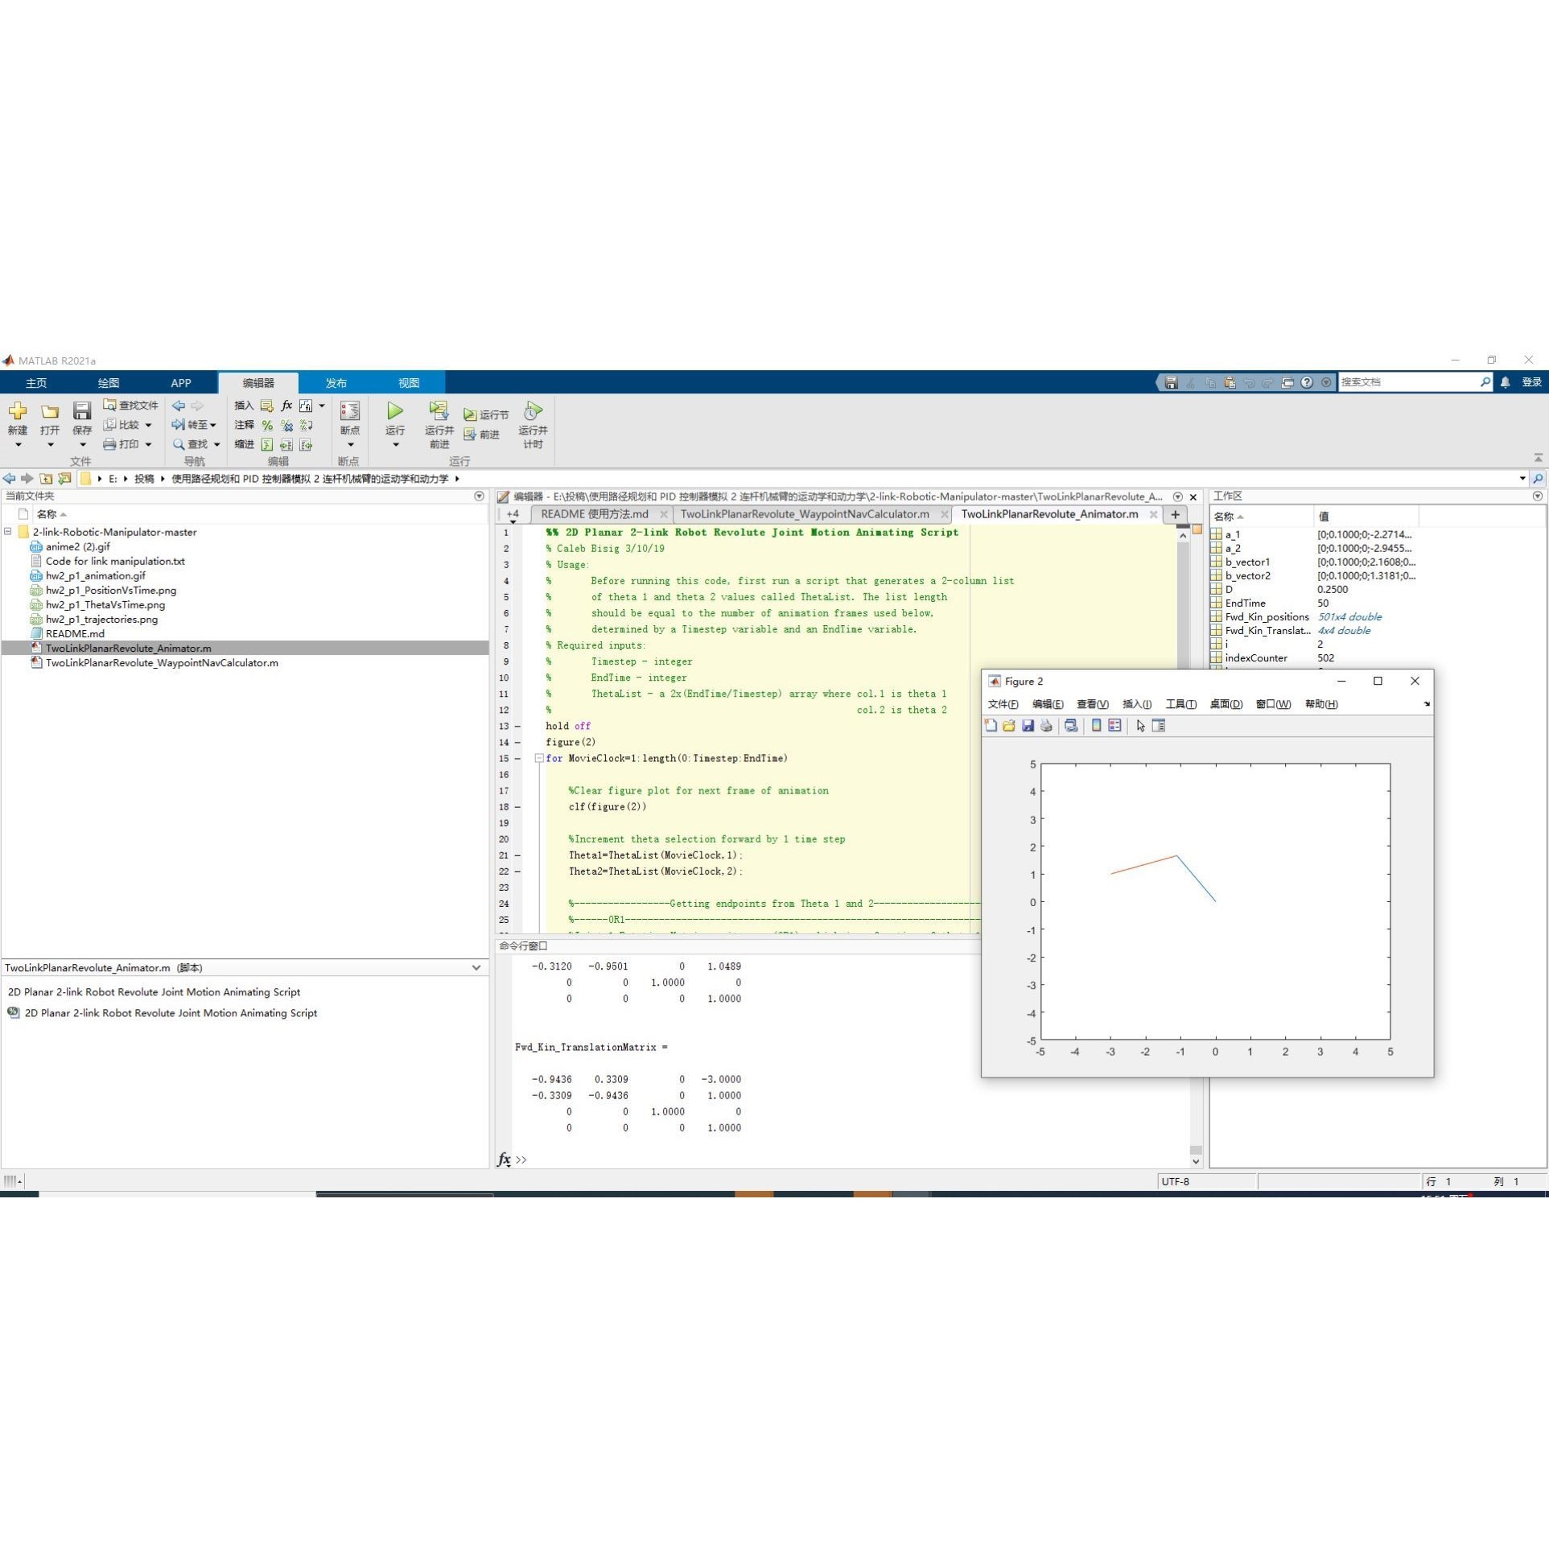Click the Save Figure icon in Figure 2

click(x=1028, y=726)
